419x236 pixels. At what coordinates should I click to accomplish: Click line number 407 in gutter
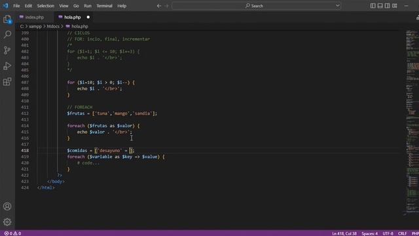point(25,83)
